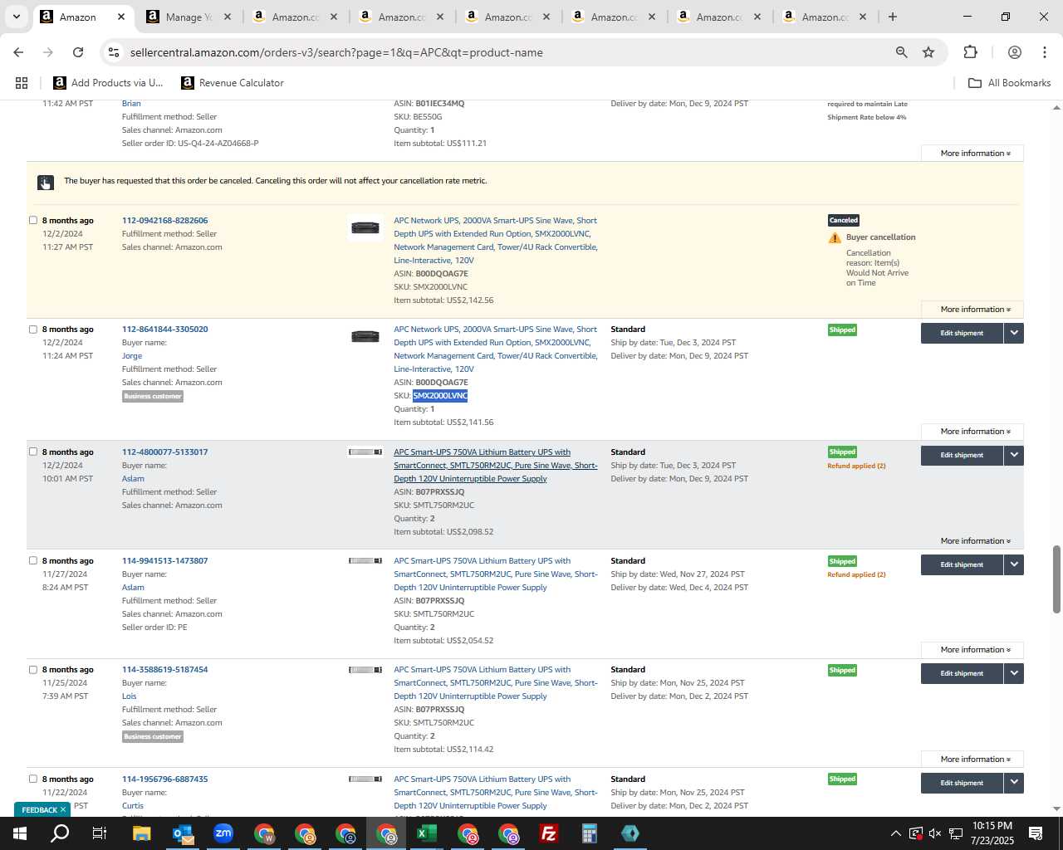Open buyer name link Jorge
Screen dimensions: 1063x850
(x=132, y=356)
